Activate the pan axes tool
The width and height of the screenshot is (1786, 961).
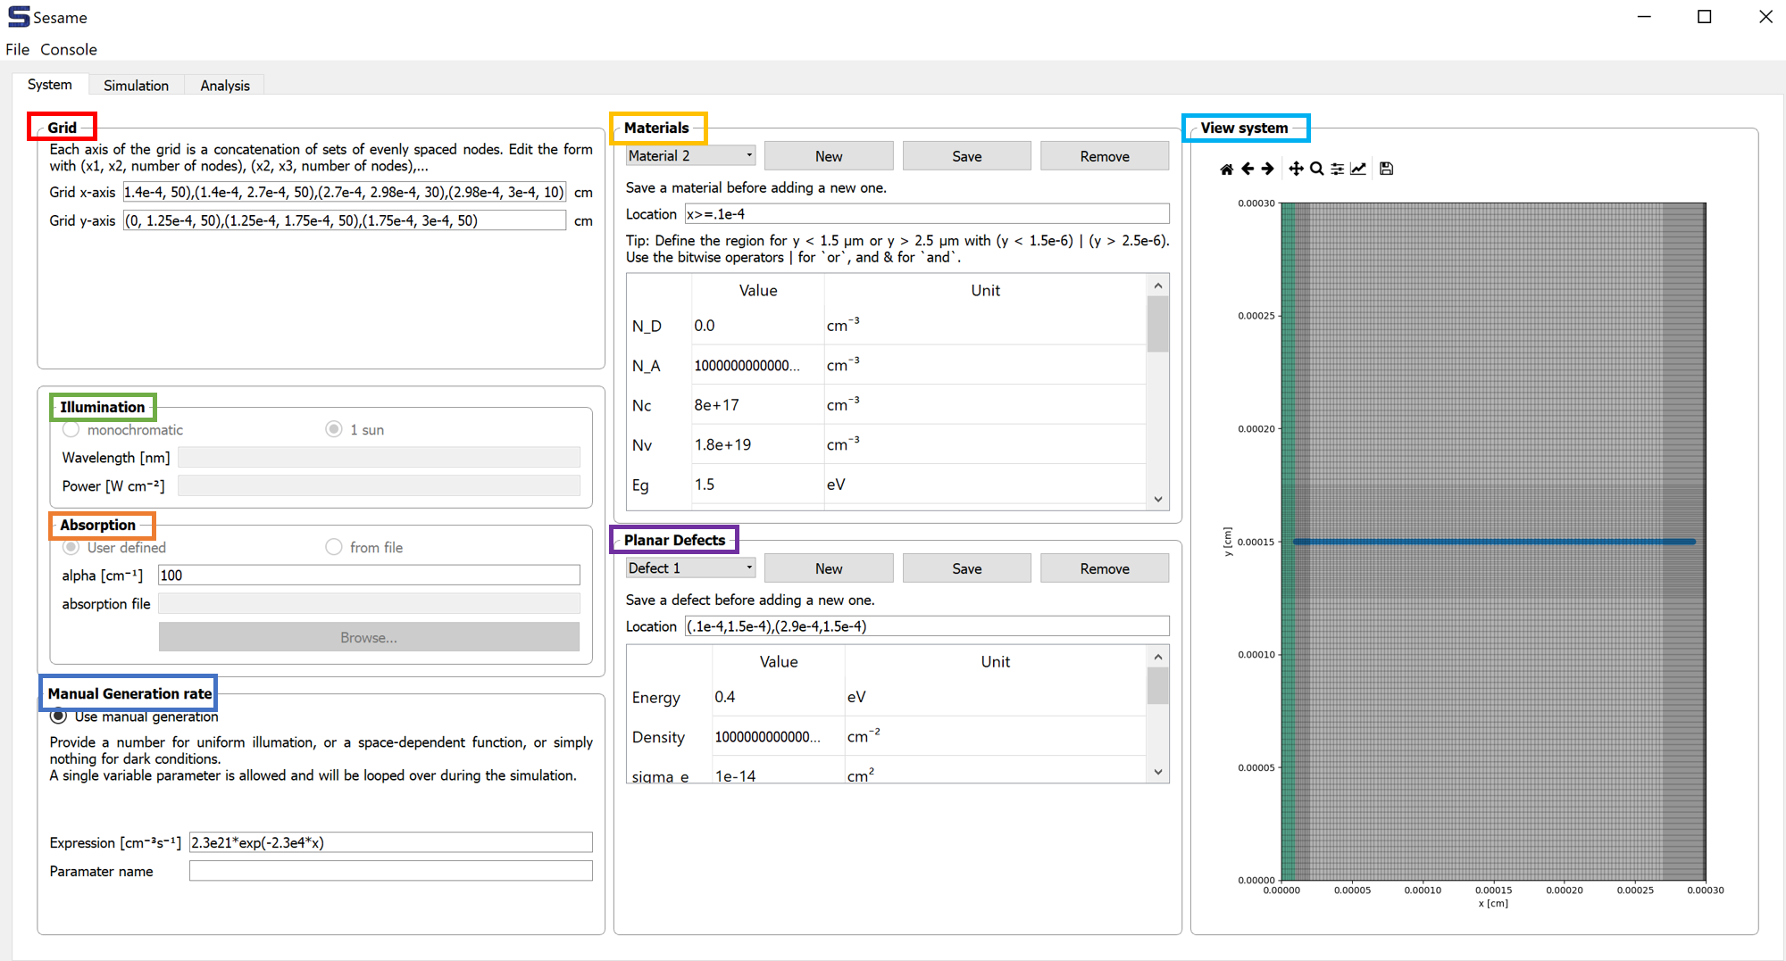coord(1296,169)
